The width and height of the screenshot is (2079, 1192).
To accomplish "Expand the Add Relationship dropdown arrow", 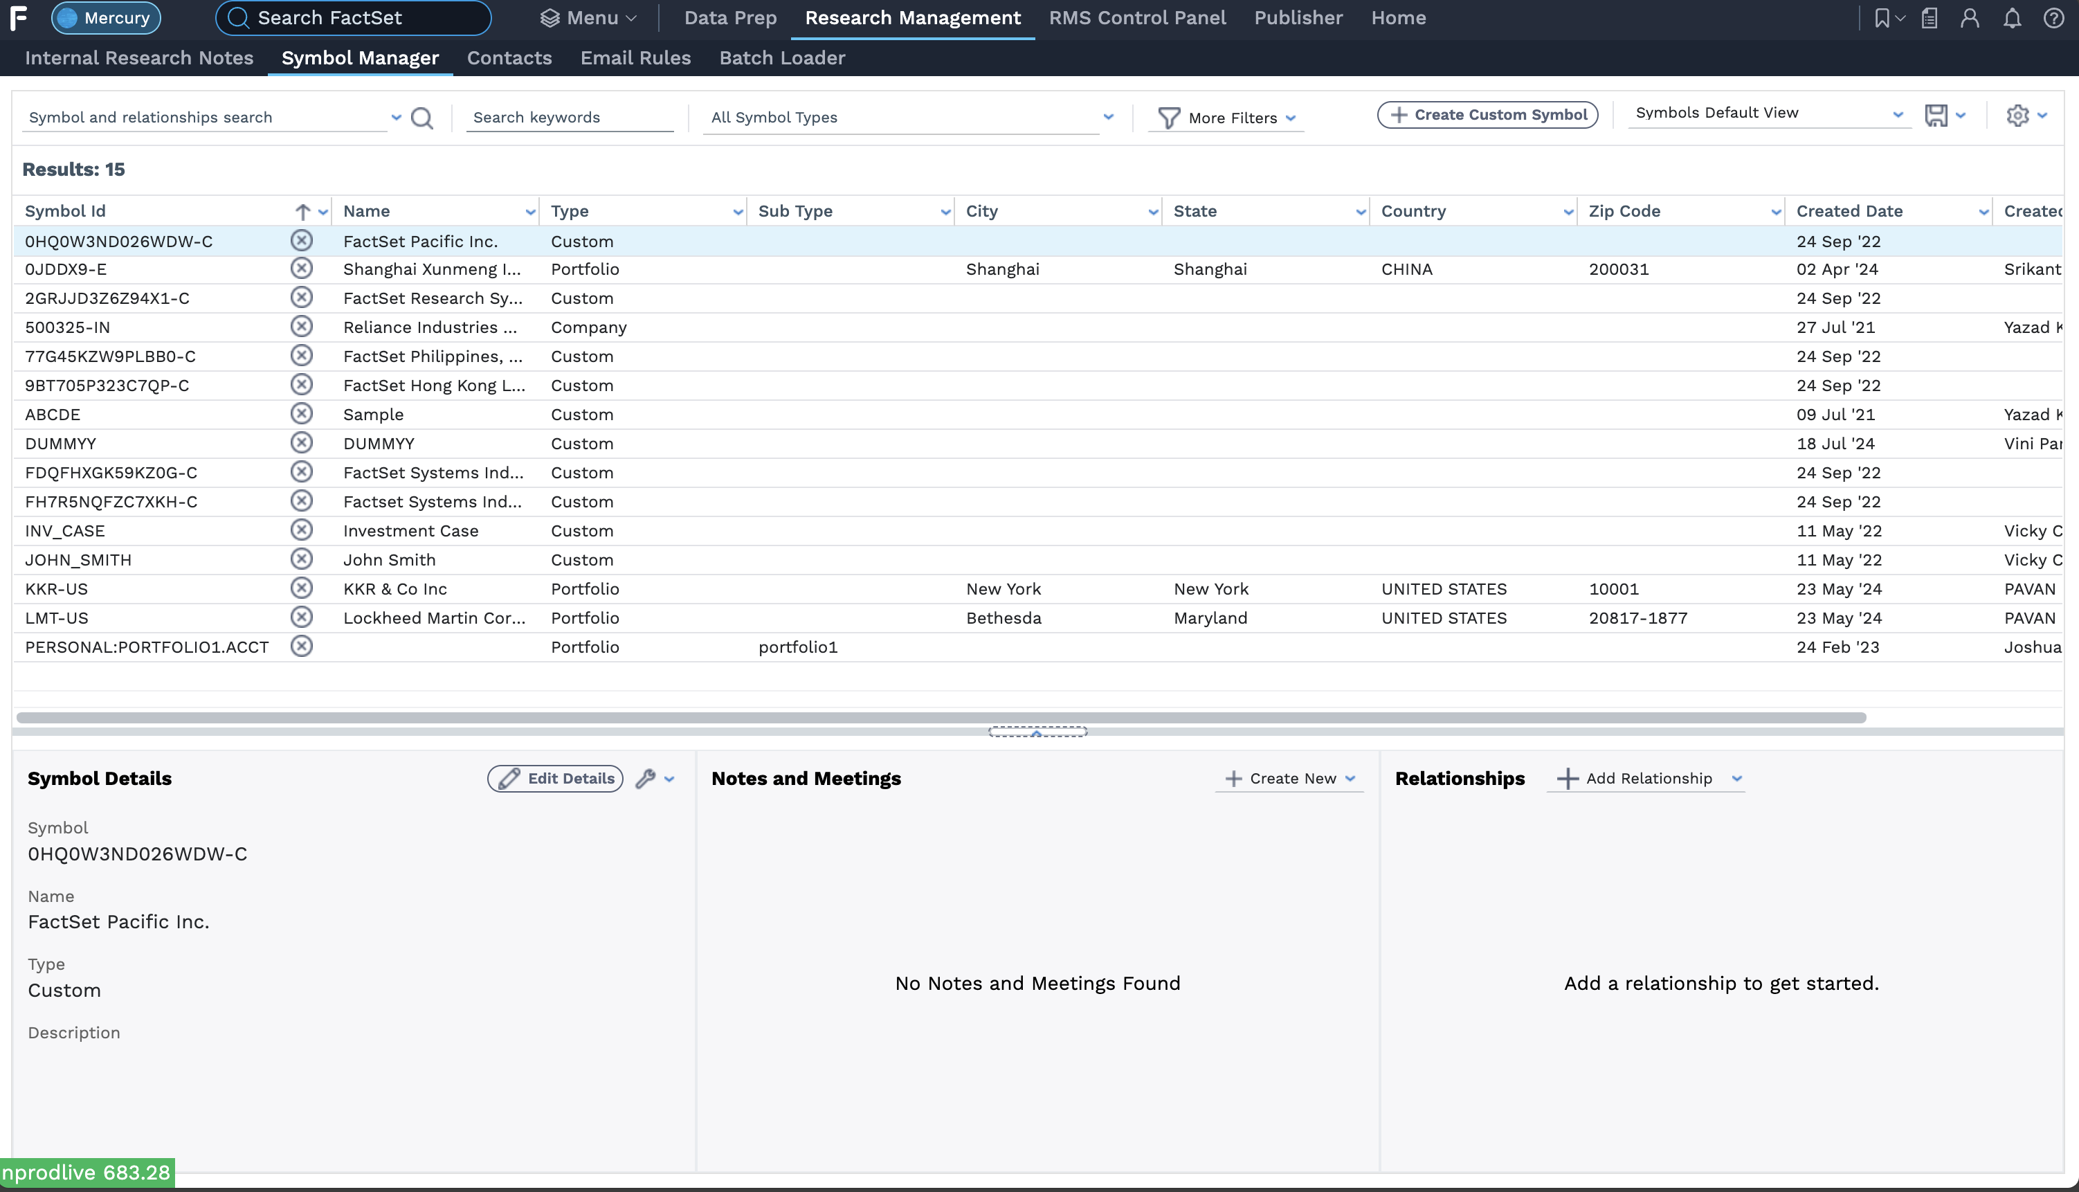I will (x=1737, y=779).
